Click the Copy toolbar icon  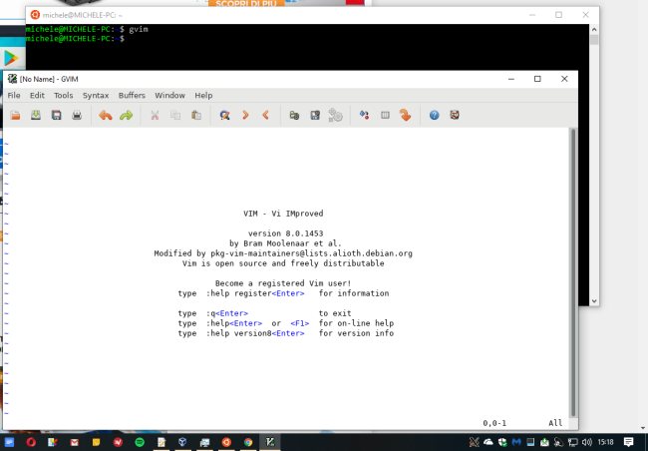(x=175, y=115)
